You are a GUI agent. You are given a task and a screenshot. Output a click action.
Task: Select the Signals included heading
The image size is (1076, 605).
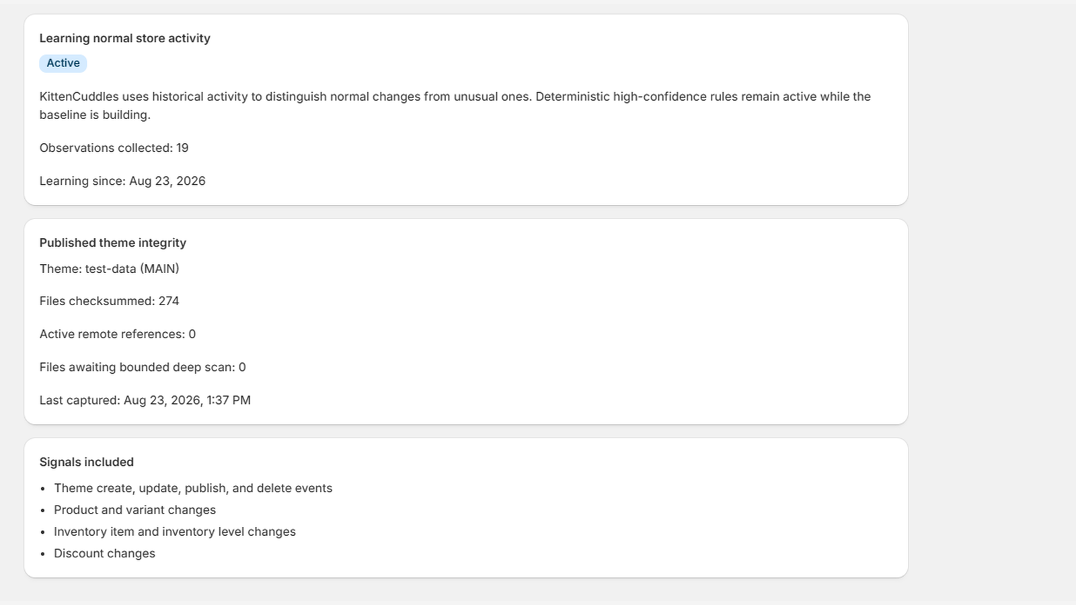[x=86, y=462]
